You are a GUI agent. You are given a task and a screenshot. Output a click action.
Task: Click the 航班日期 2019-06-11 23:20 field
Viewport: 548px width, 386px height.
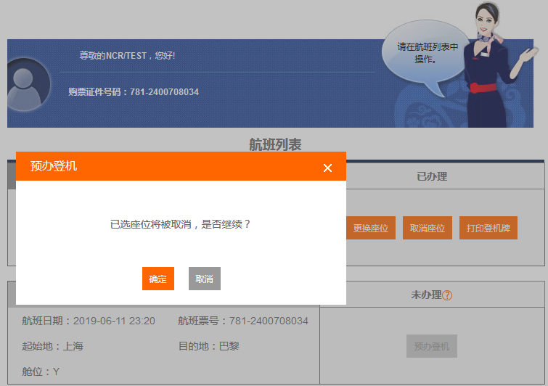89,321
